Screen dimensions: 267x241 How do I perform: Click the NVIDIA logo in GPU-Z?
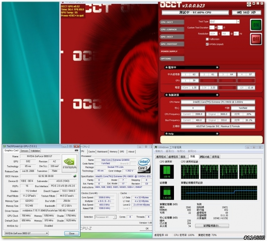click(x=70, y=164)
